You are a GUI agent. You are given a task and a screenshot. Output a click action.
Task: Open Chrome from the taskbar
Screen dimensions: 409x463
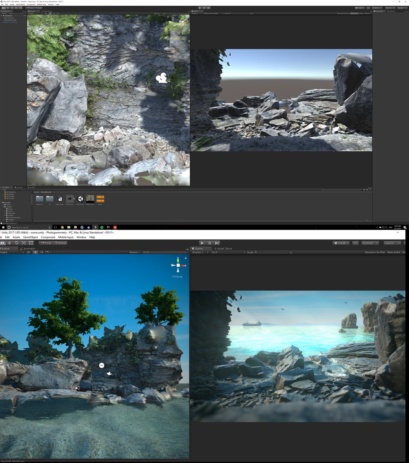(62, 227)
